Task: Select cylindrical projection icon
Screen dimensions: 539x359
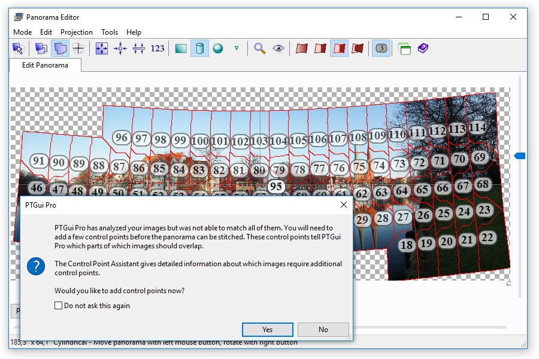Action: (199, 48)
